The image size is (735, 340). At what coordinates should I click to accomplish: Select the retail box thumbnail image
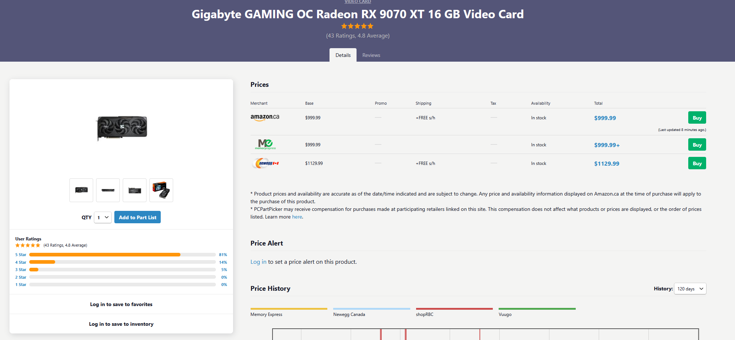click(161, 190)
